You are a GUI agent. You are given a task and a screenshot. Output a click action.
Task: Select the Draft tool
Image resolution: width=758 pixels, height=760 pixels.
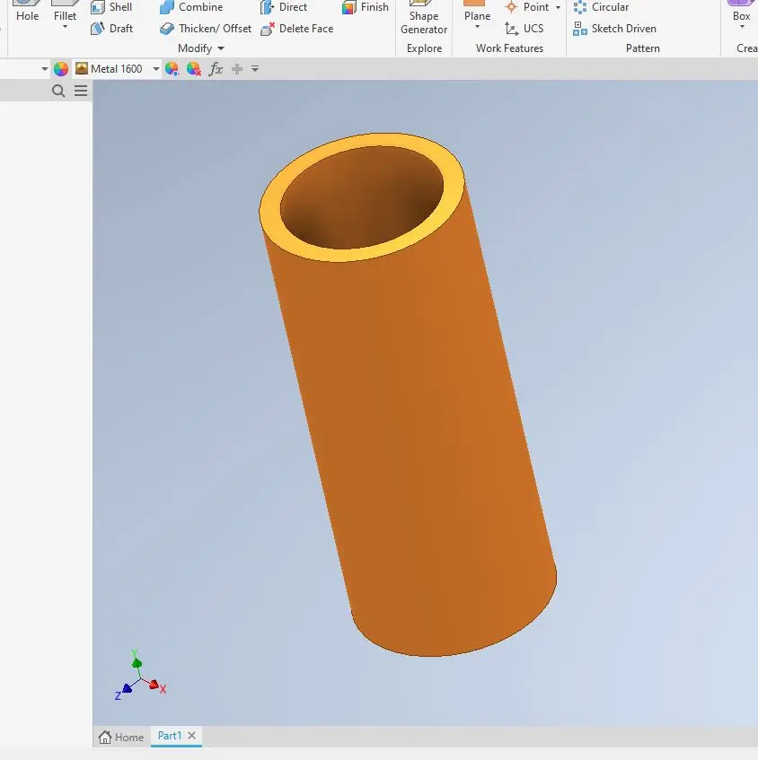pyautogui.click(x=111, y=29)
